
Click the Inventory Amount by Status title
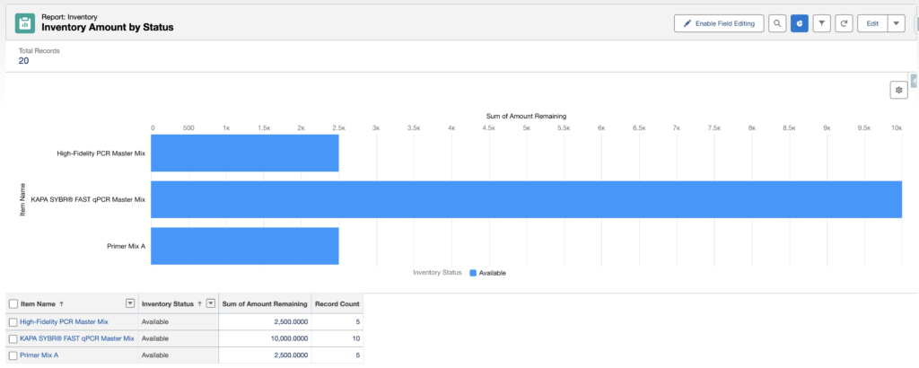coord(108,27)
